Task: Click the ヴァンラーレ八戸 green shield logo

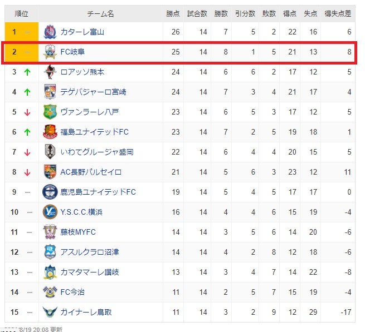Action: (x=50, y=112)
